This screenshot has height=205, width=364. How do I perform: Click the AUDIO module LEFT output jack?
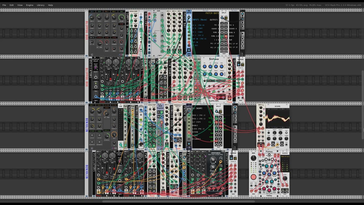(283, 191)
